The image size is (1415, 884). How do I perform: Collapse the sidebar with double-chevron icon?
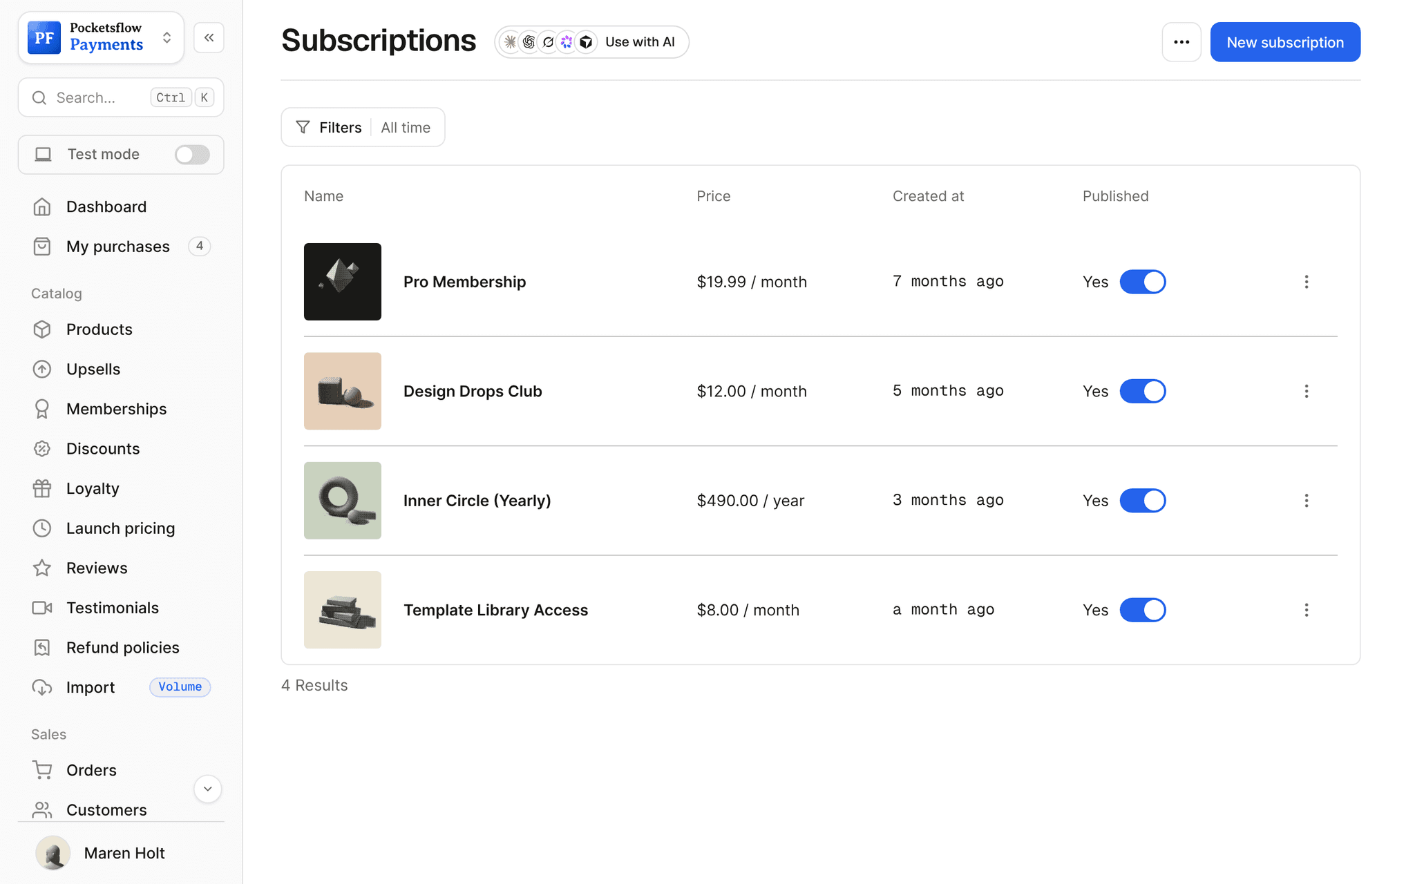click(x=209, y=37)
